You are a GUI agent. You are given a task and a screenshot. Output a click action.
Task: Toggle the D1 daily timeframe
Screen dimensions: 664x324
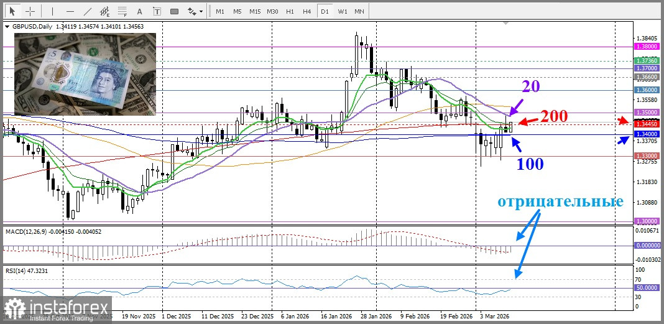[325, 11]
